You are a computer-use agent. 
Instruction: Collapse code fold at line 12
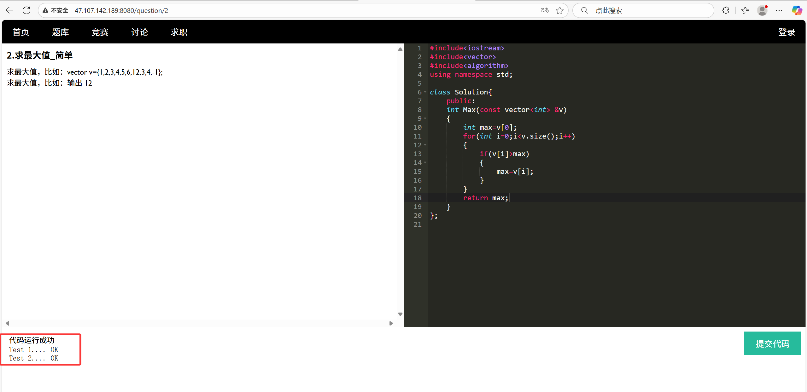[425, 145]
